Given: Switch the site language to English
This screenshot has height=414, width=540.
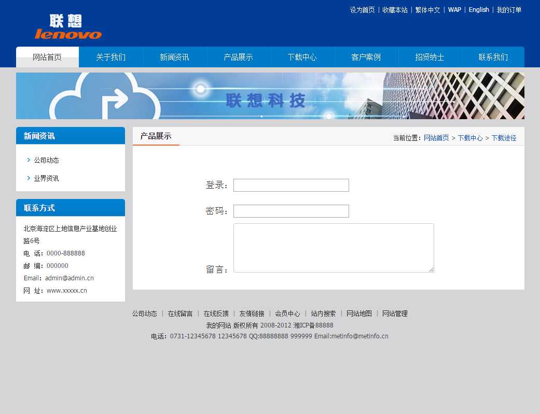Looking at the screenshot, I should [x=479, y=10].
